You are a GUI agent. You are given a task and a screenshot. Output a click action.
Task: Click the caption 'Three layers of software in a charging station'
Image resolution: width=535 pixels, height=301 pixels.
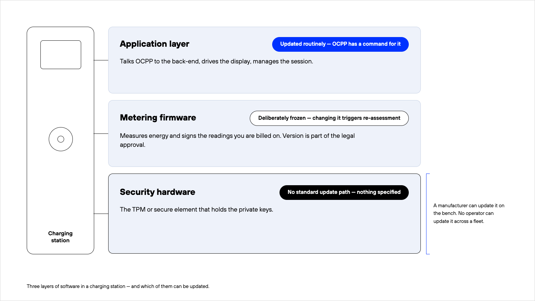[118, 286]
